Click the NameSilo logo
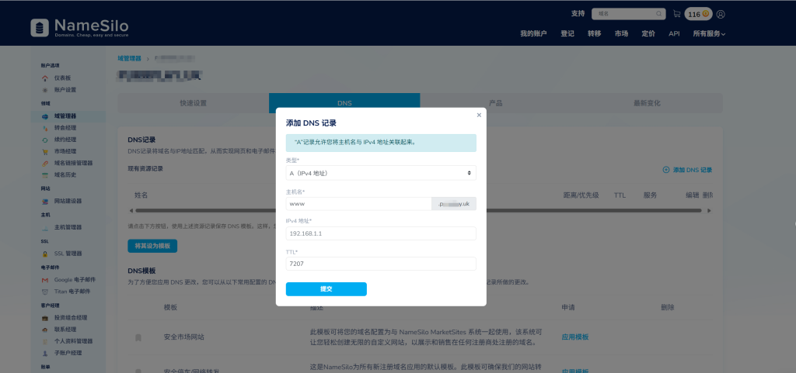Image resolution: width=796 pixels, height=373 pixels. [79, 28]
